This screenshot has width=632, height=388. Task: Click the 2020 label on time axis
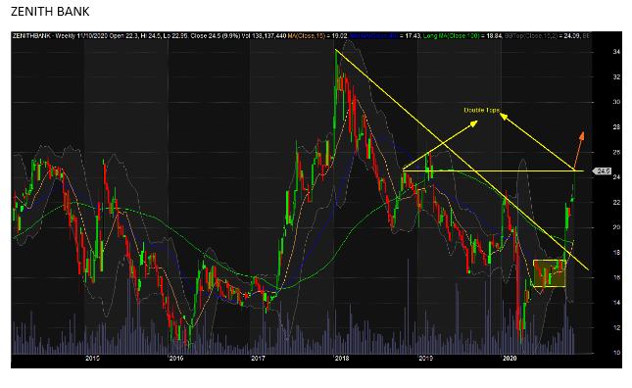[x=510, y=358]
